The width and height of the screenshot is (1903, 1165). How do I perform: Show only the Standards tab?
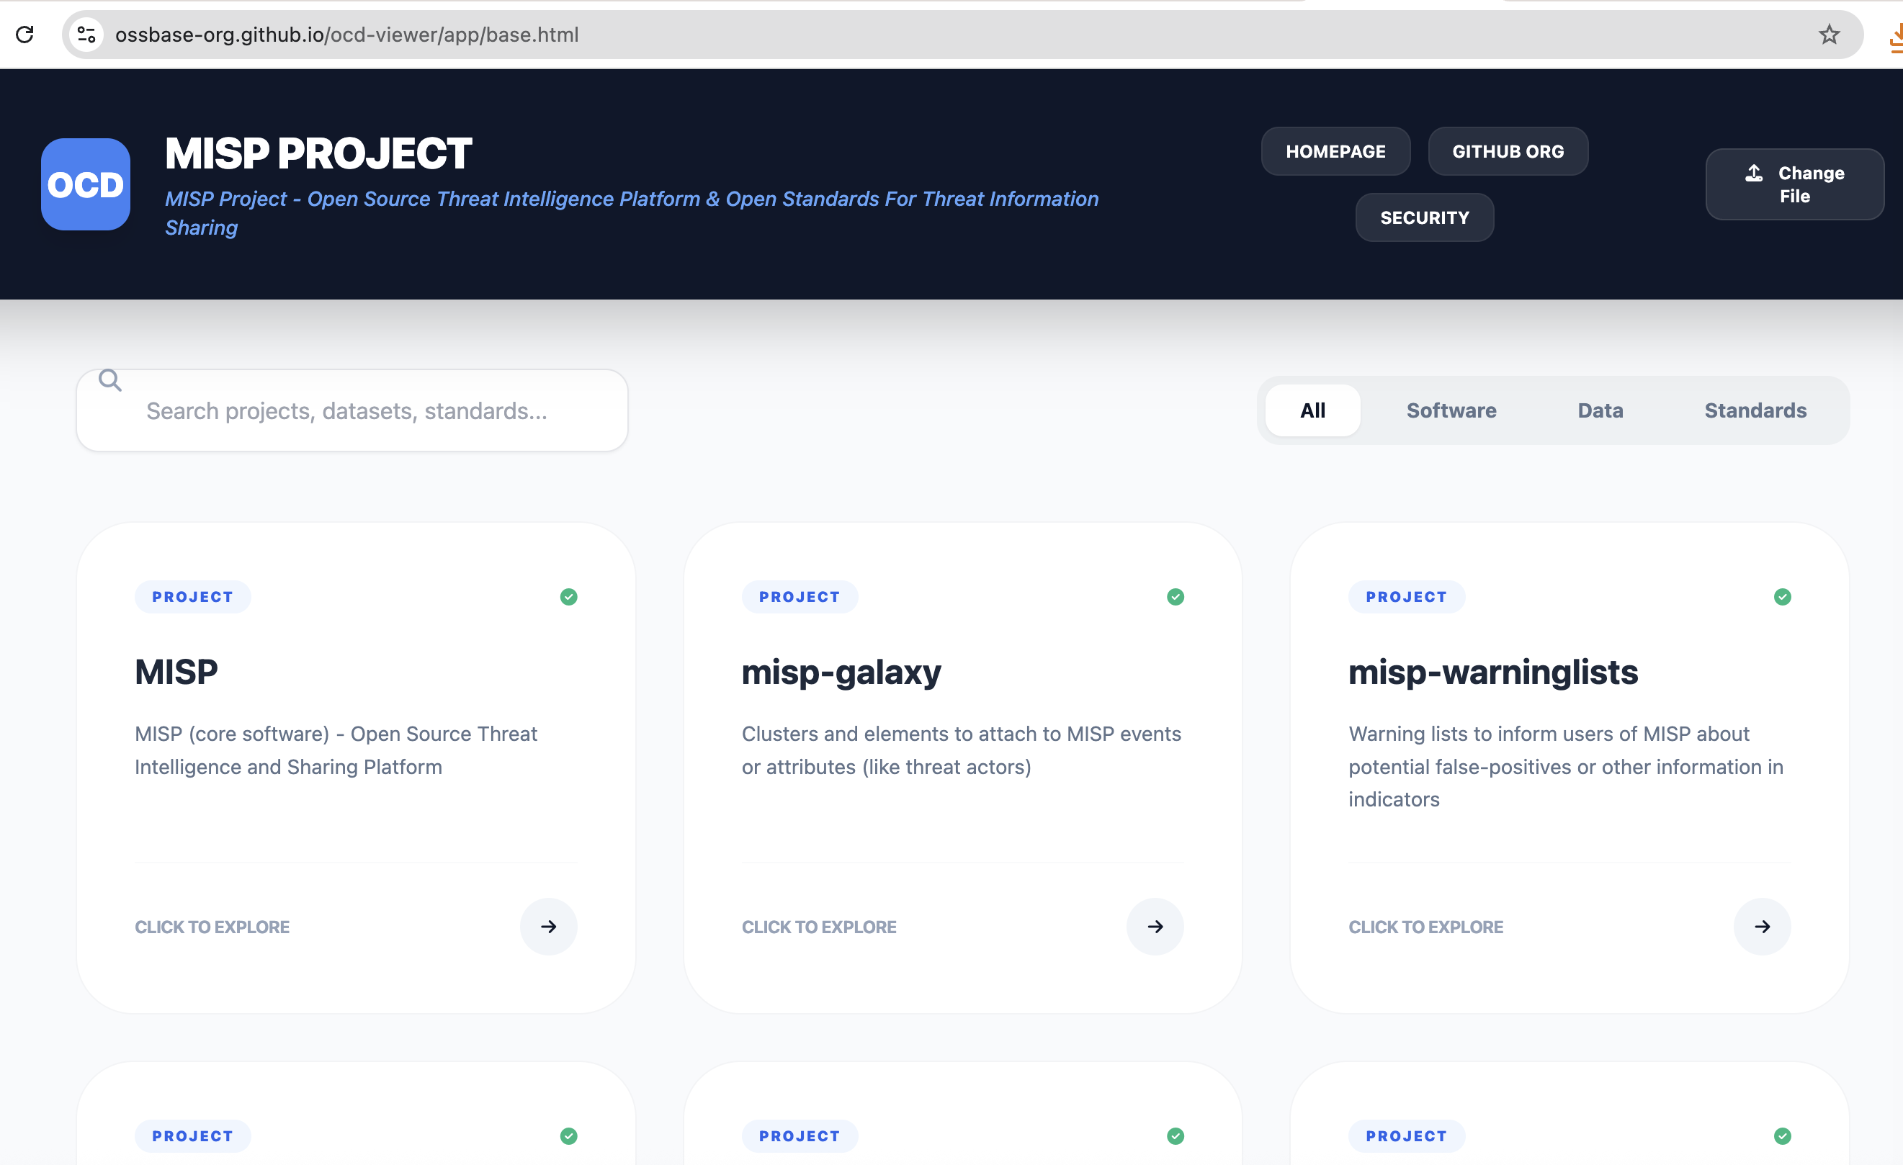pyautogui.click(x=1755, y=410)
